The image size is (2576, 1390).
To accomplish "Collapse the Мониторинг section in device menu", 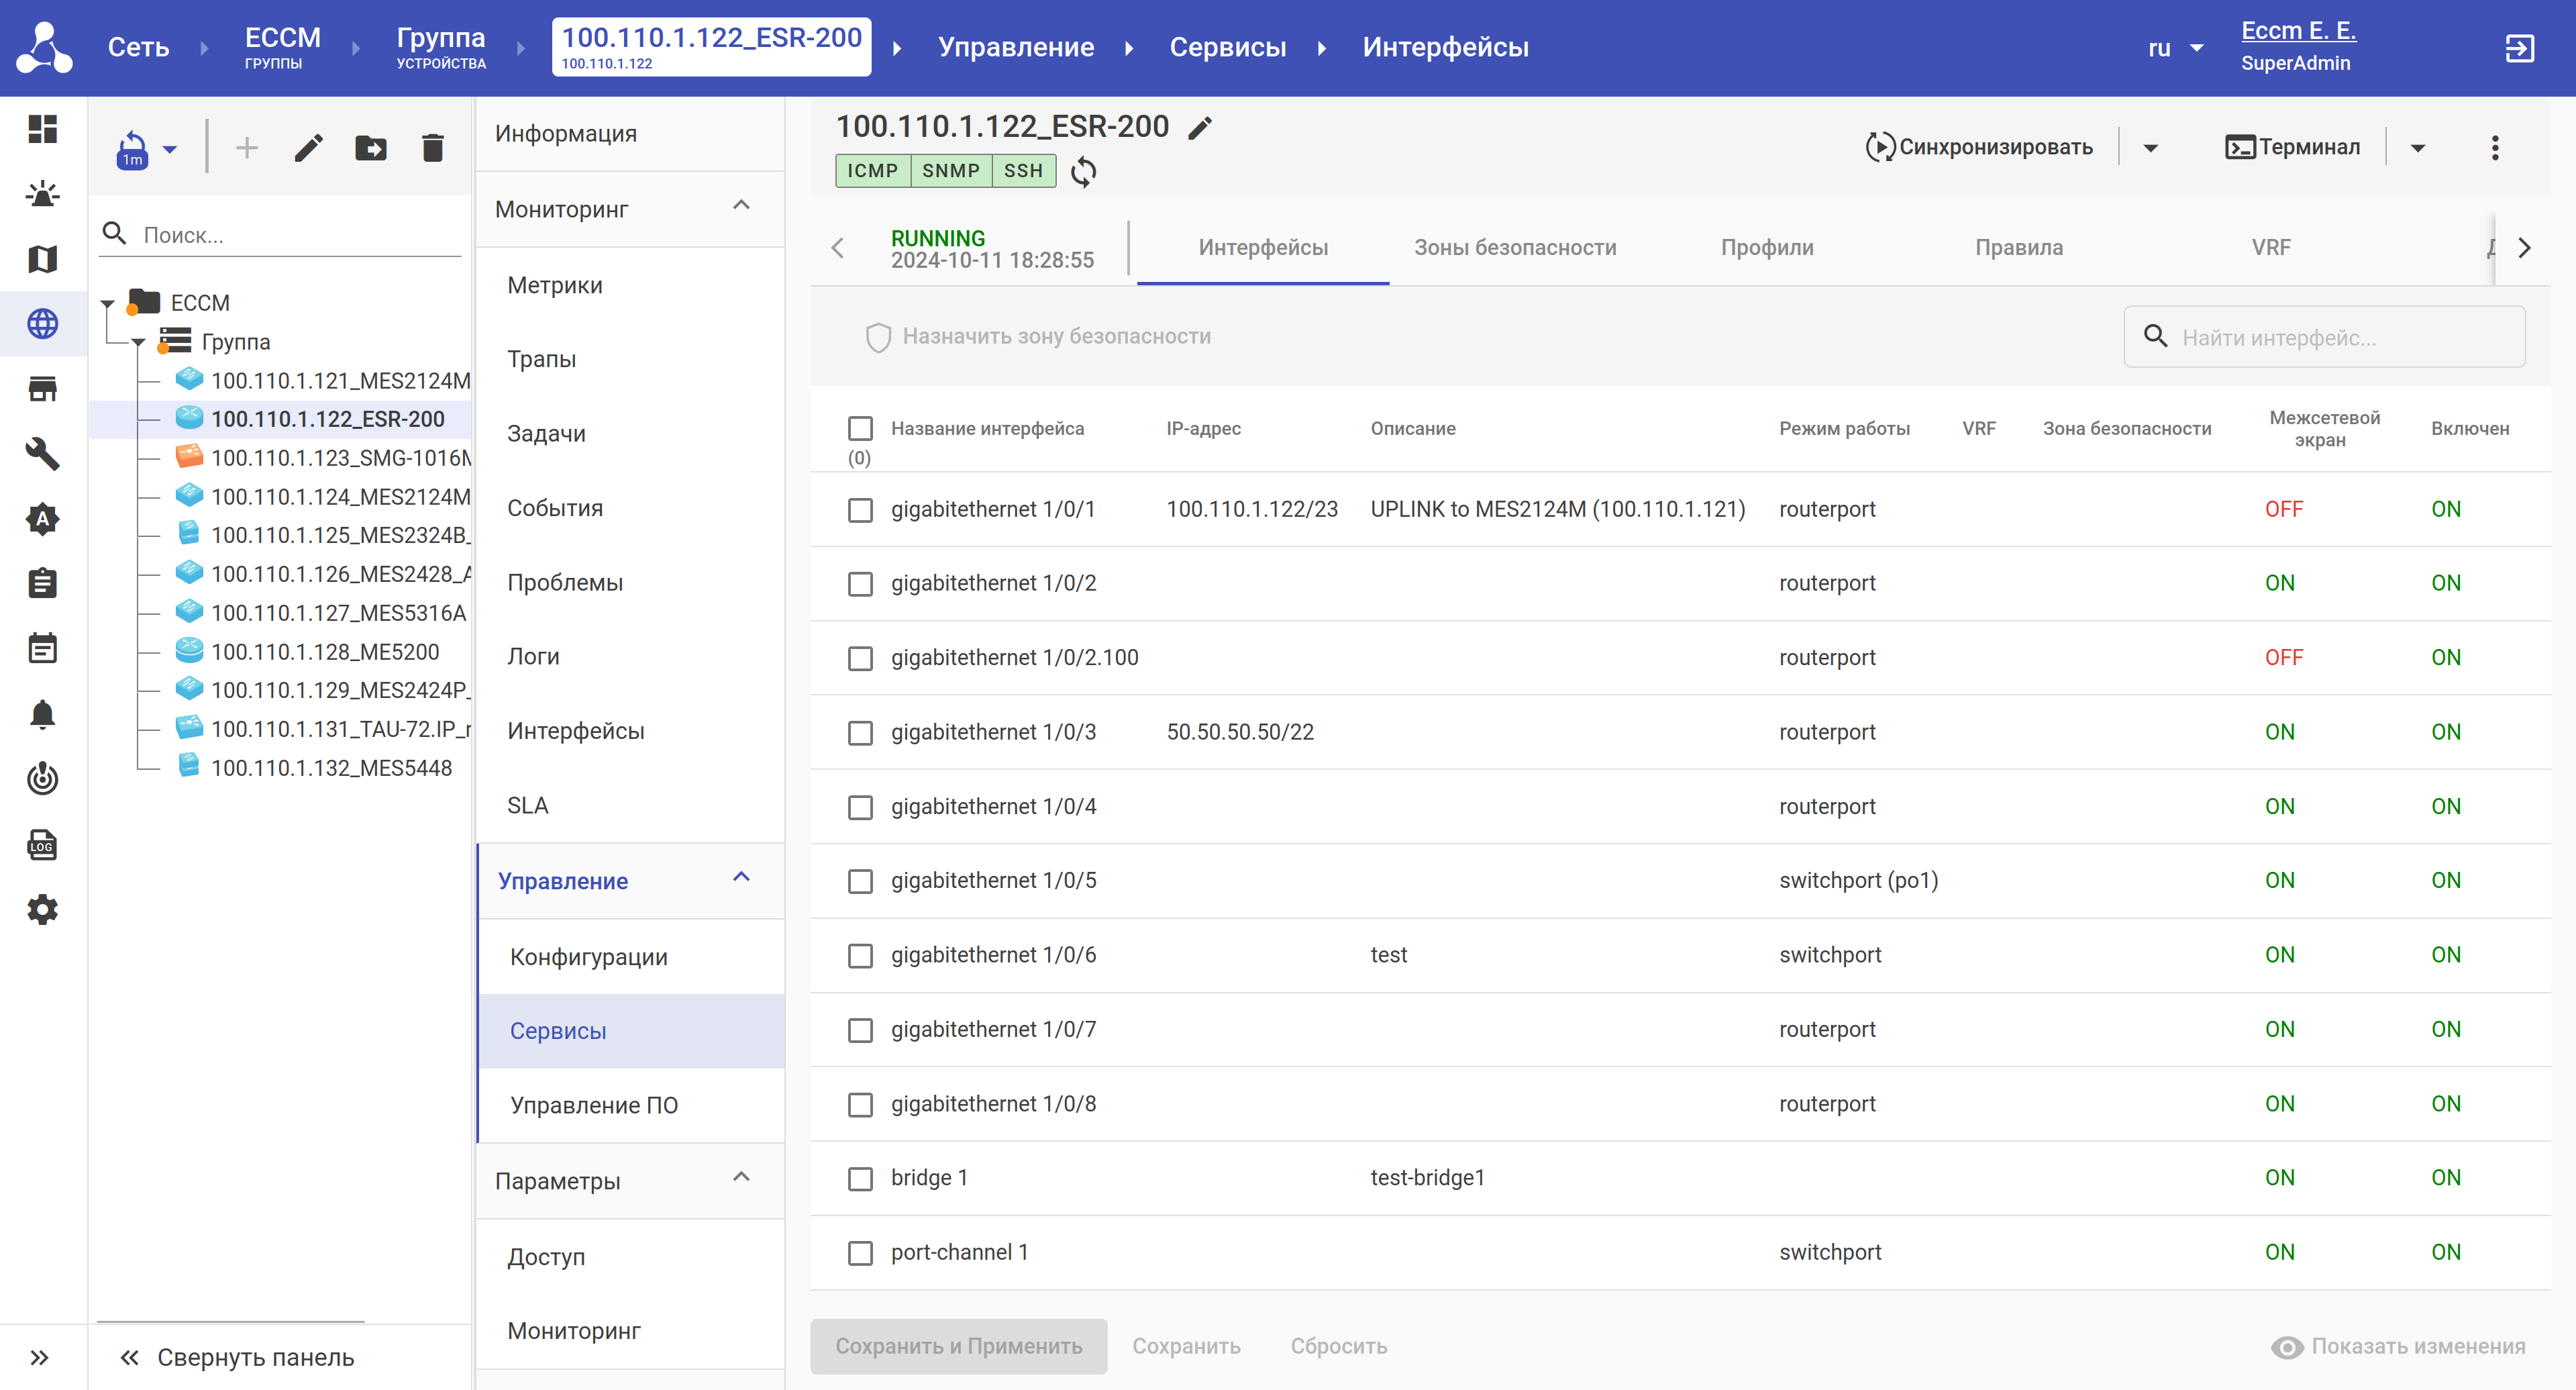I will 741,206.
